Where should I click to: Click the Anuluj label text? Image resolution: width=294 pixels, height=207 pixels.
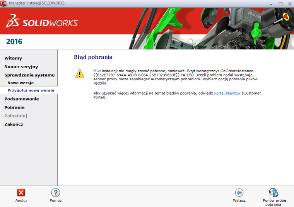tap(21, 200)
